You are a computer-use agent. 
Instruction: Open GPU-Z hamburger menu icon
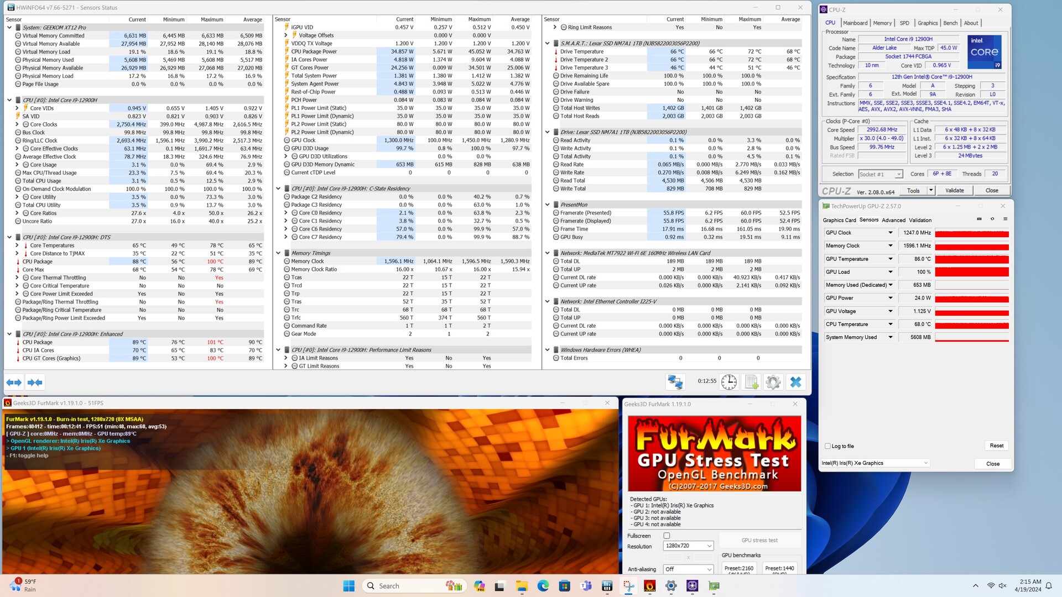[1005, 219]
